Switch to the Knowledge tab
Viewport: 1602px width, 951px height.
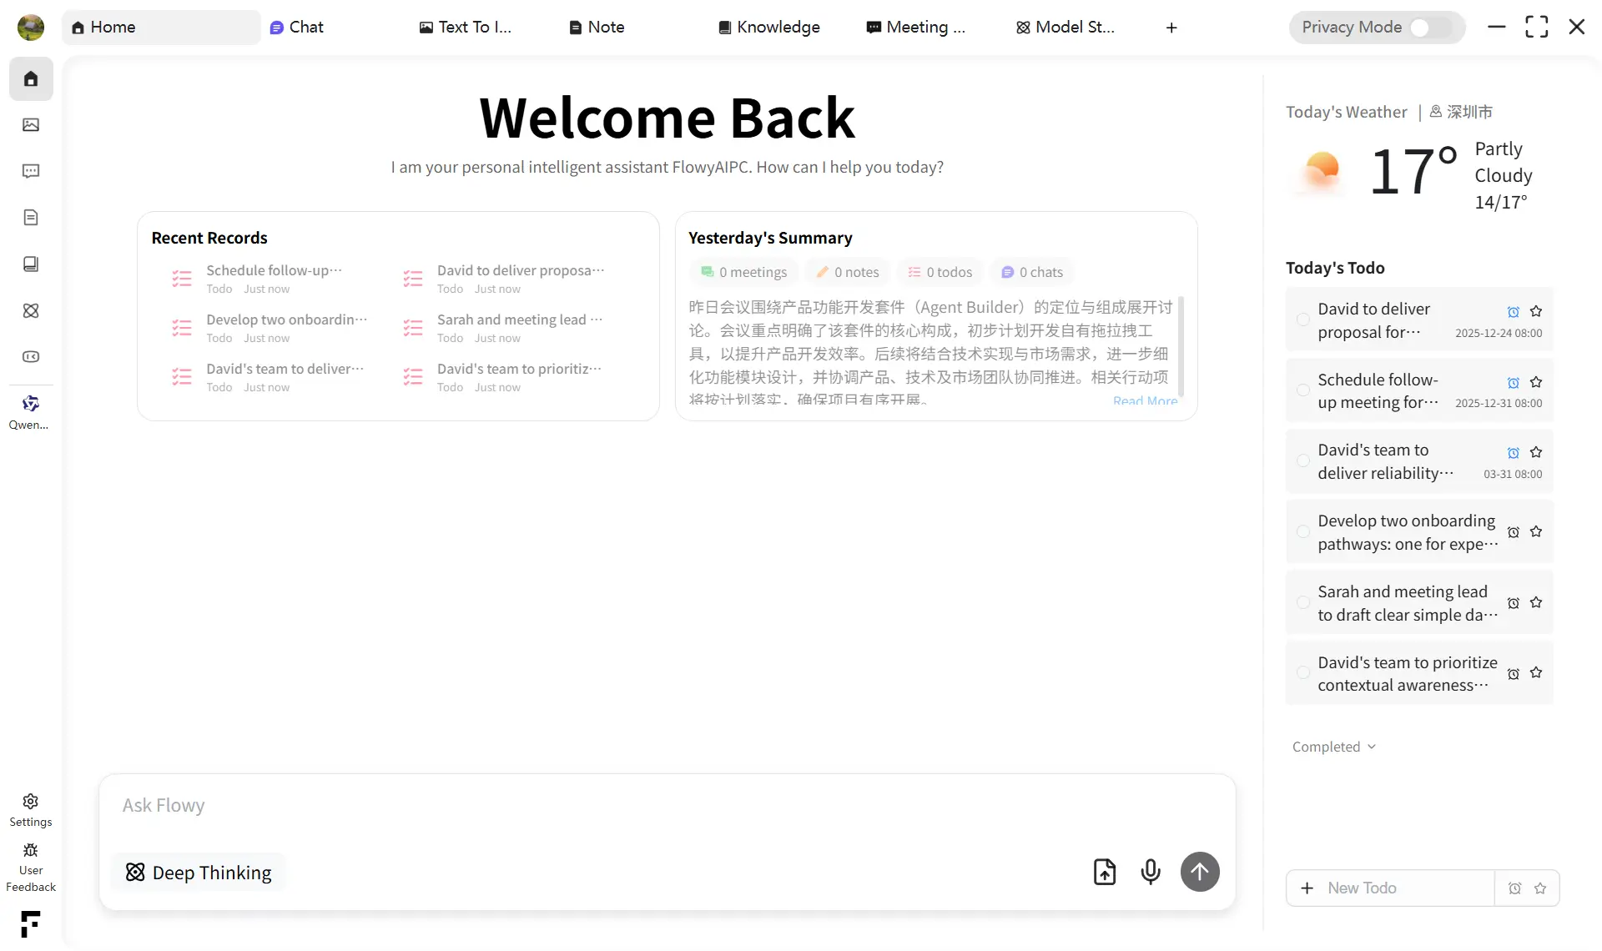coord(768,28)
